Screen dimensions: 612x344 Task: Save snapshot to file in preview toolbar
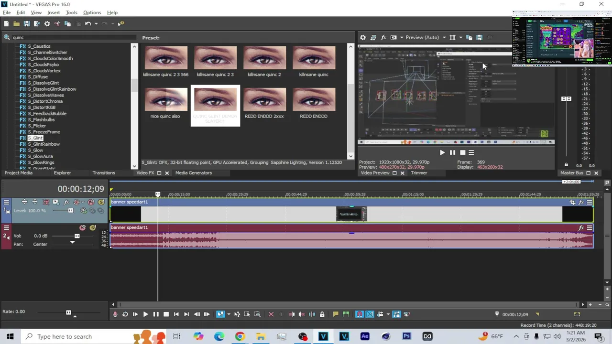point(479,37)
